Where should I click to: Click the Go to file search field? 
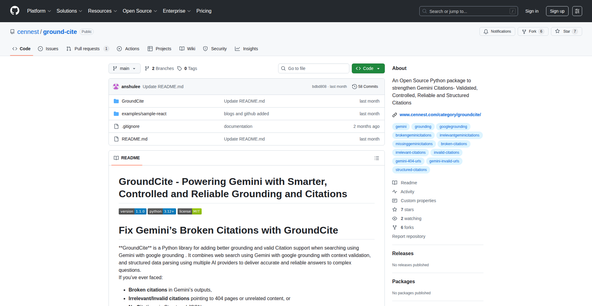coord(314,68)
